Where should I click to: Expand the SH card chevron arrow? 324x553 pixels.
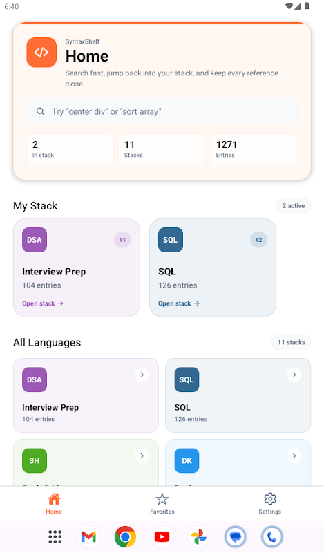coord(142,456)
